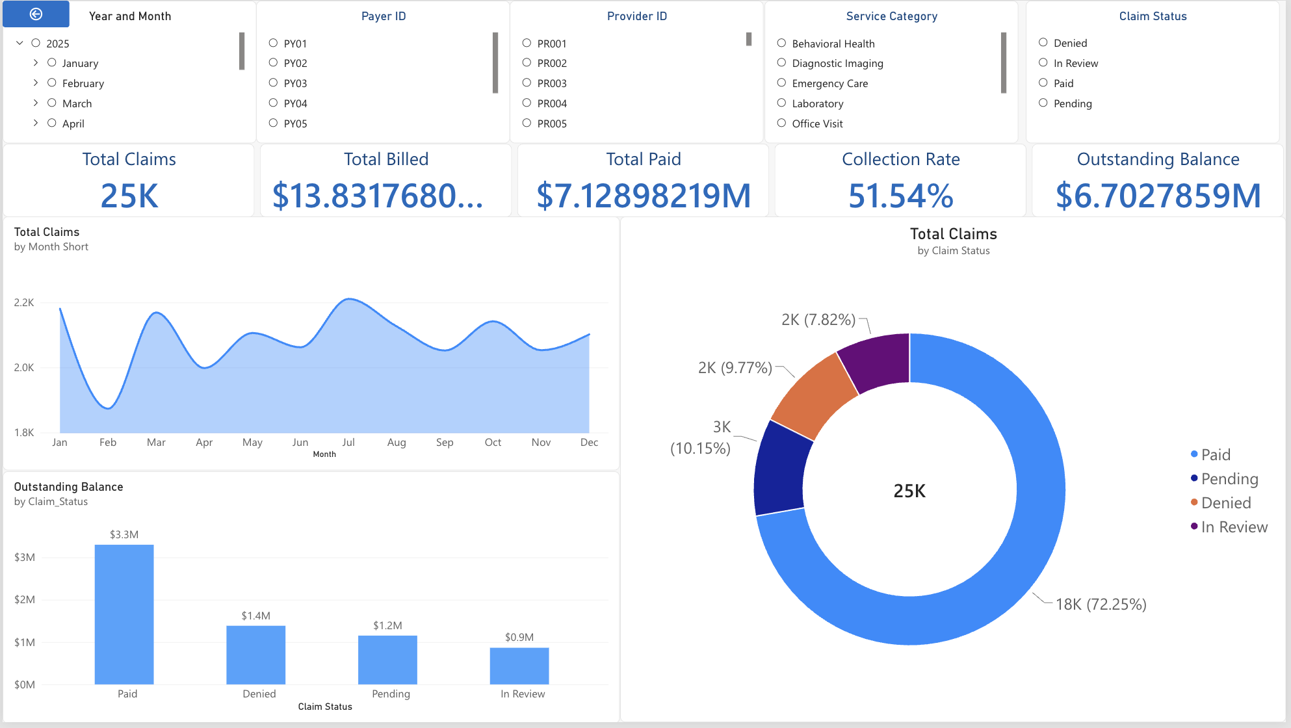This screenshot has width=1291, height=728.
Task: Click the blue back arrow button
Action: coord(36,14)
